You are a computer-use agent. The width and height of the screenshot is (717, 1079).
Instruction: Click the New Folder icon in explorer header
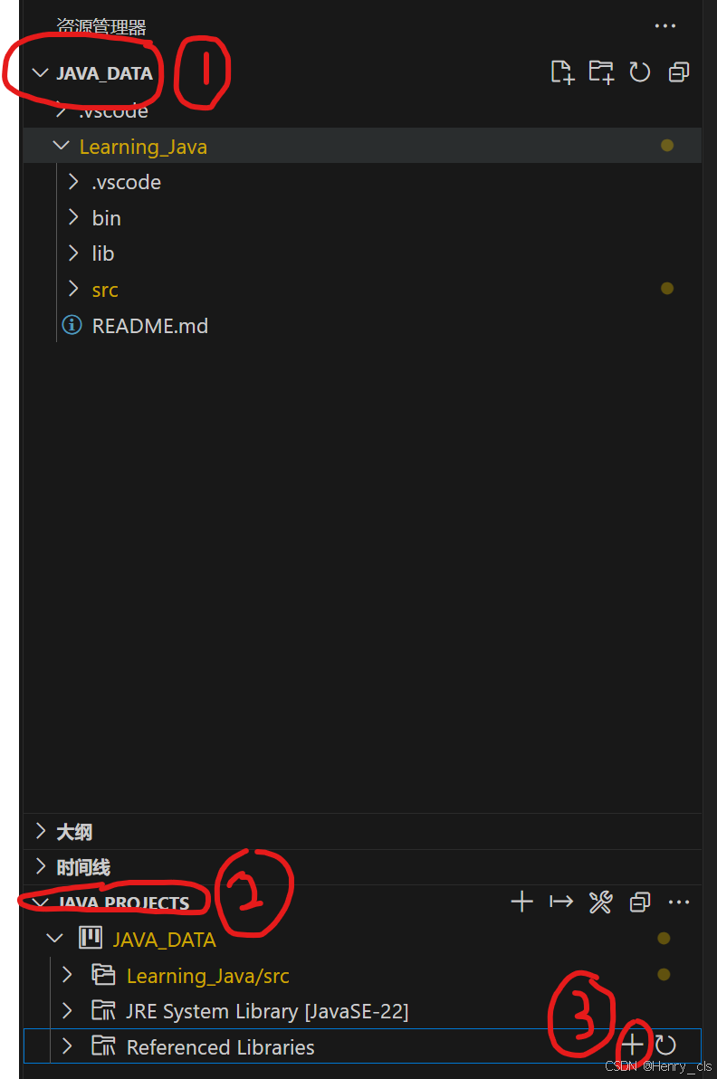601,72
